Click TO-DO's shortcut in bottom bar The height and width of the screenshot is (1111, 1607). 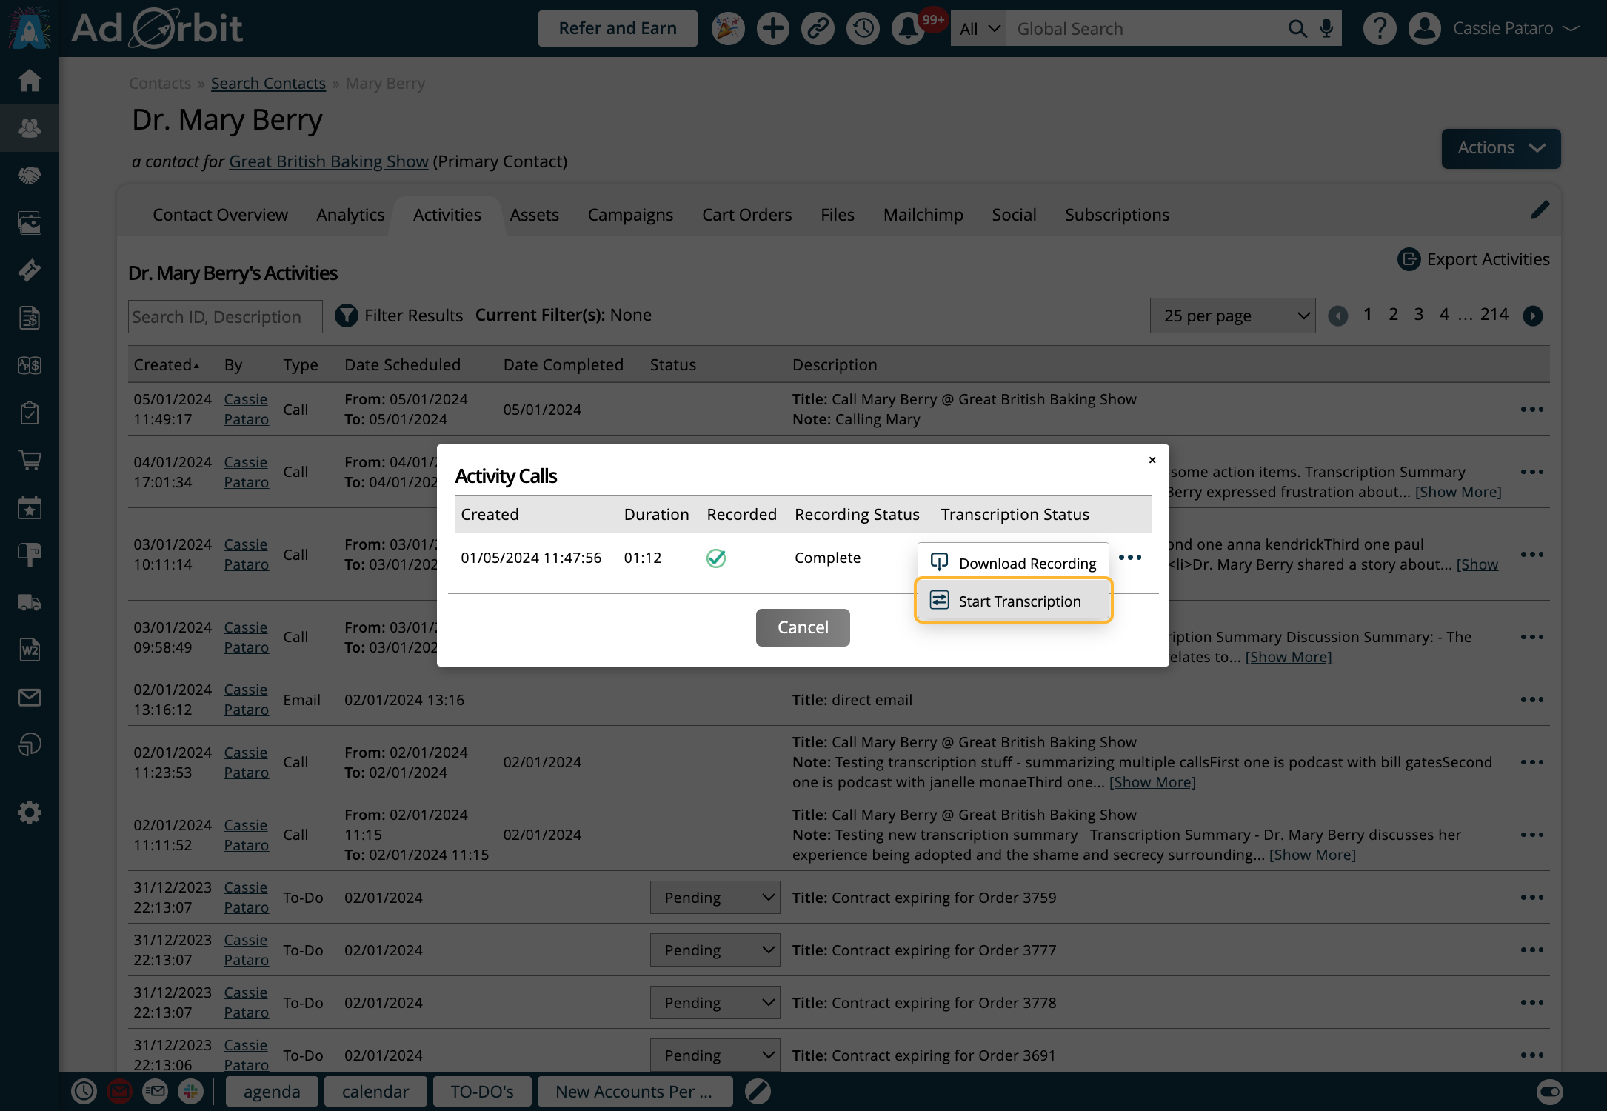point(482,1091)
